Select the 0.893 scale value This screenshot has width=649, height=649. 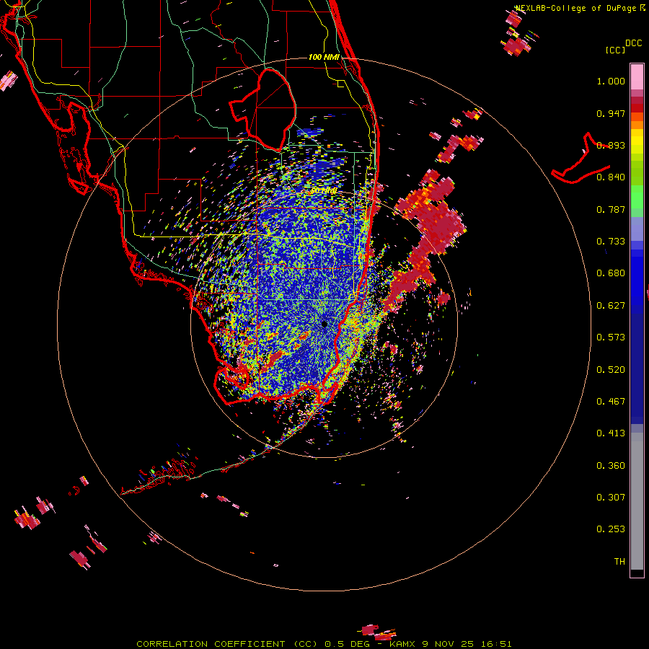pos(611,145)
